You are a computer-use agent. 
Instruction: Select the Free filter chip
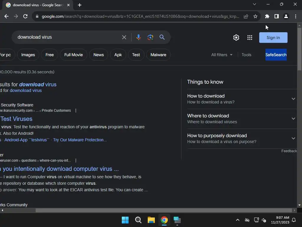(x=50, y=55)
